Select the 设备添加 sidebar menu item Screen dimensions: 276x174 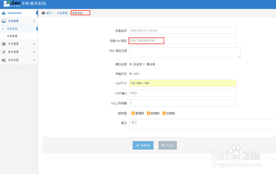point(12,28)
